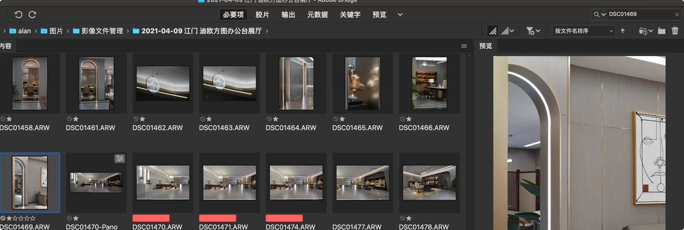The image size is (684, 230).
Task: Expand chevron after alan breadcrumb
Action: (x=36, y=31)
